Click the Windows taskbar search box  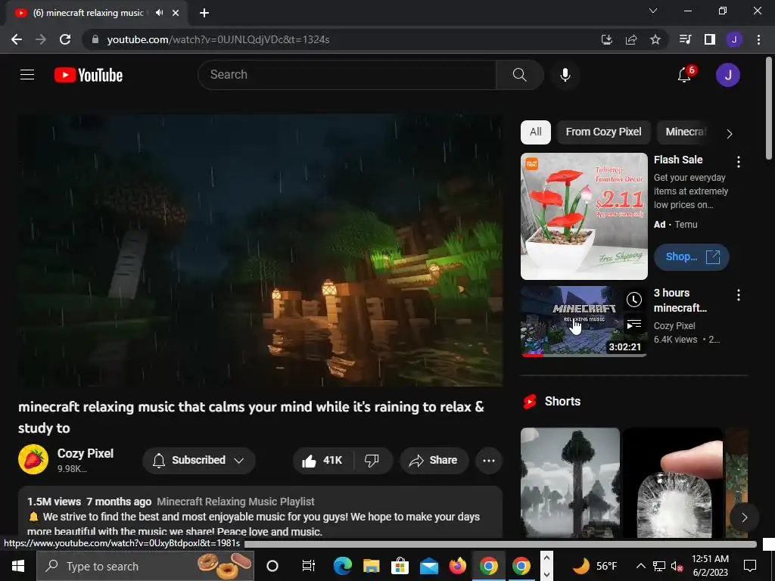(145, 566)
